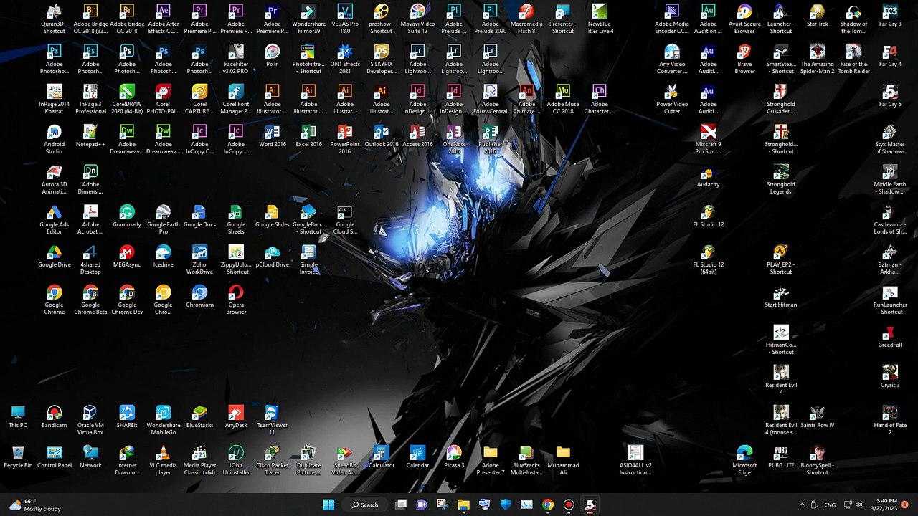Select the Picasa 3 desktop icon
Viewport: 918px width, 516px height.
tap(454, 457)
